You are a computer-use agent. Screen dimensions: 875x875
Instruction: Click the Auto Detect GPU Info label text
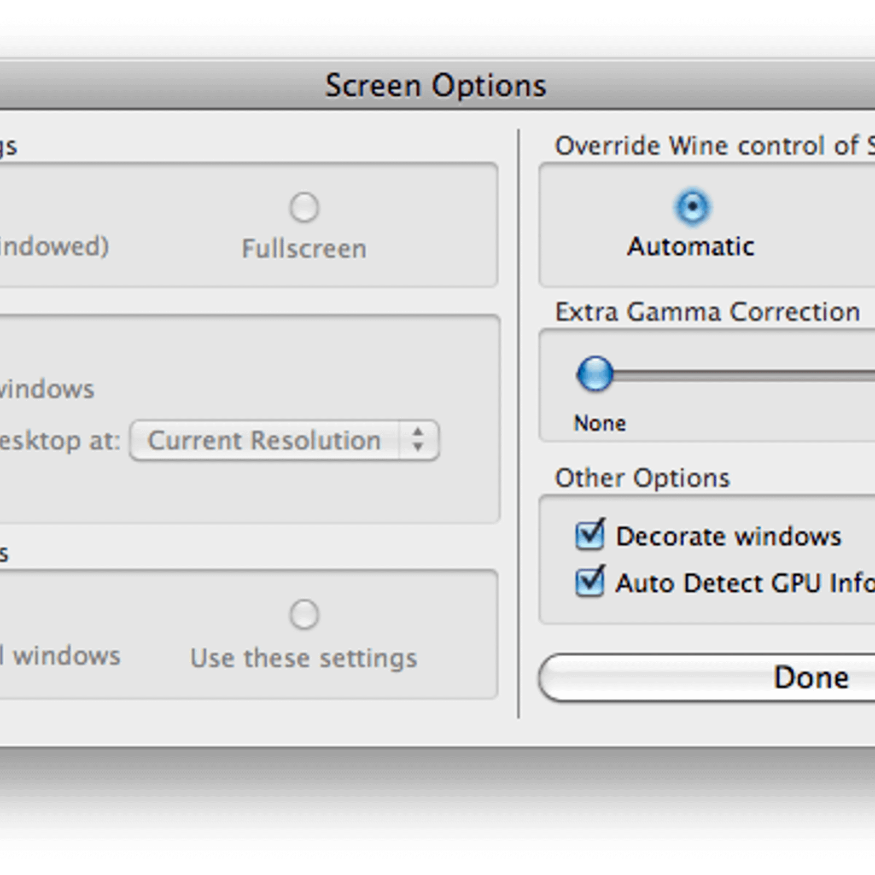[x=745, y=583]
